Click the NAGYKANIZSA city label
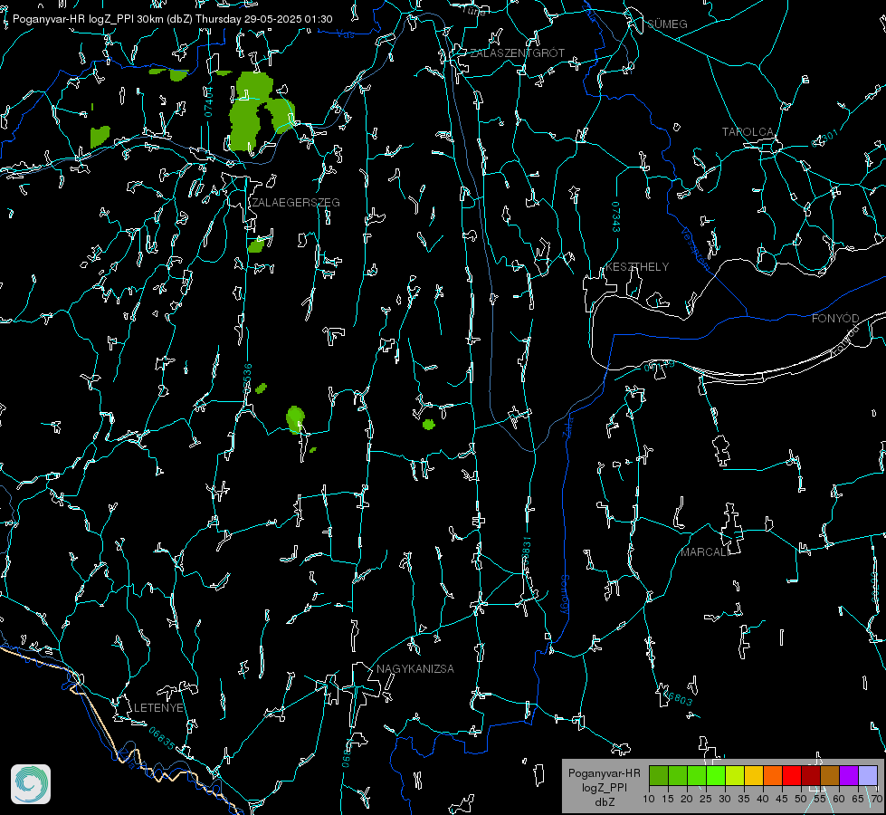Image resolution: width=886 pixels, height=815 pixels. (x=414, y=668)
